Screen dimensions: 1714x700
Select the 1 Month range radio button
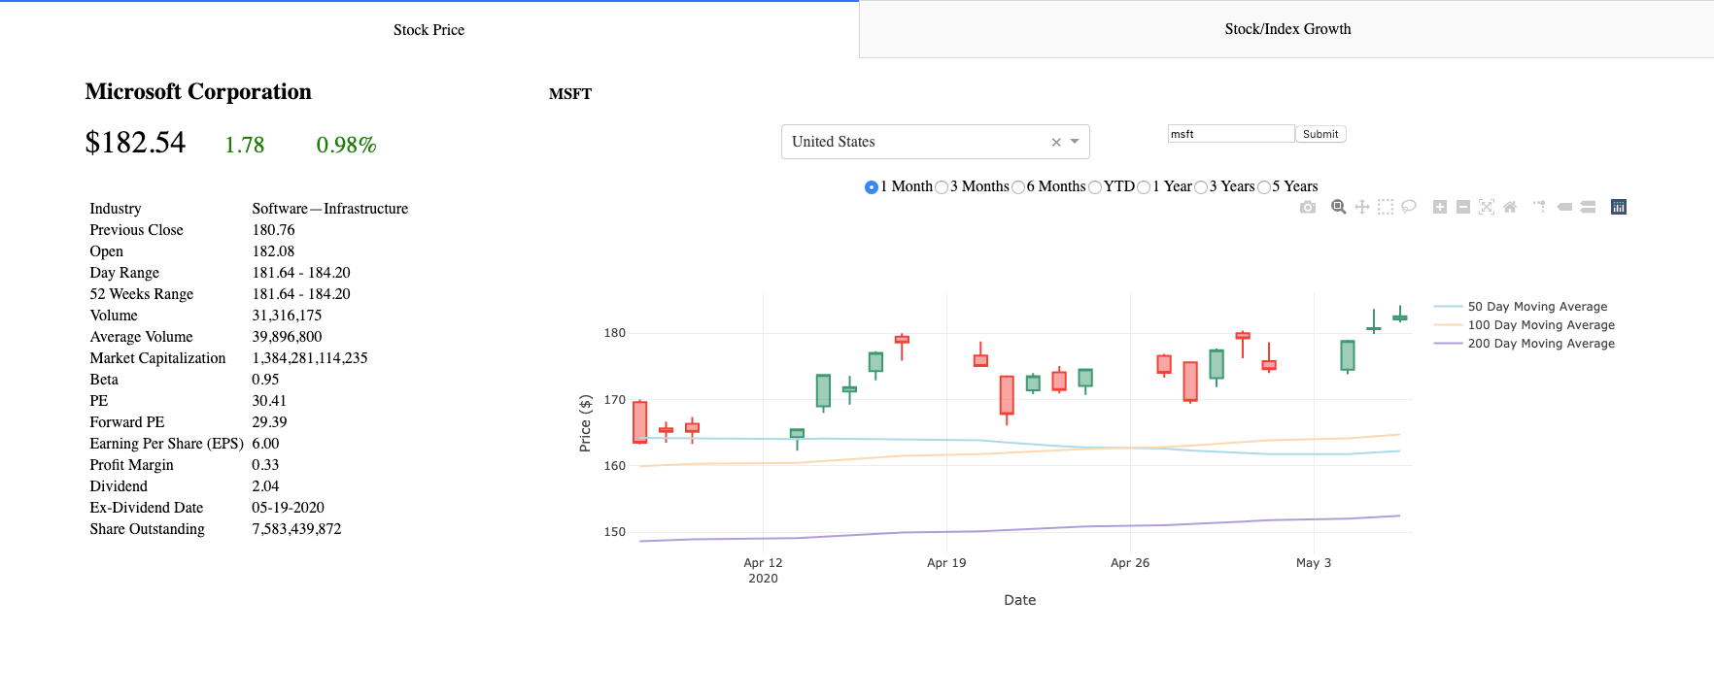tap(872, 187)
